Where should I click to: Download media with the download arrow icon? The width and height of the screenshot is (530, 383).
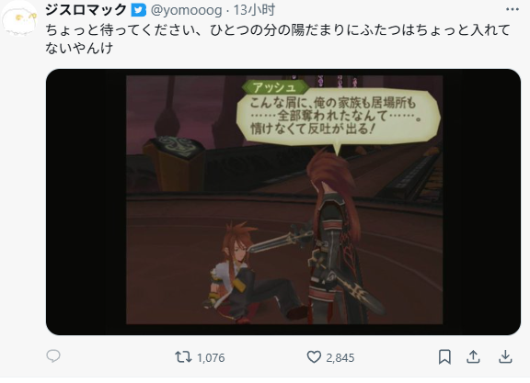505,356
